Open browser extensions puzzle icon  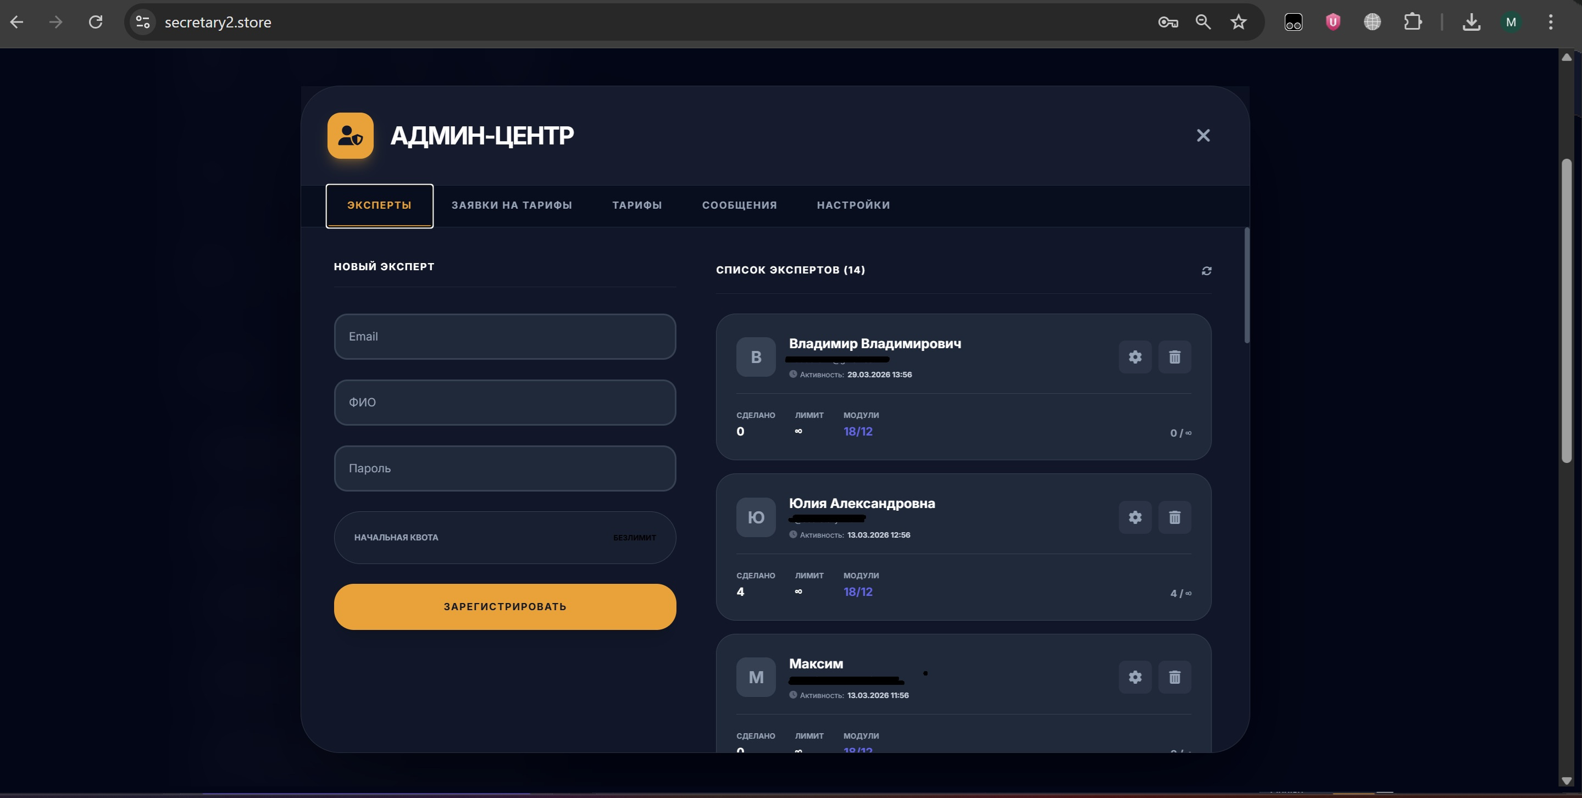point(1413,22)
